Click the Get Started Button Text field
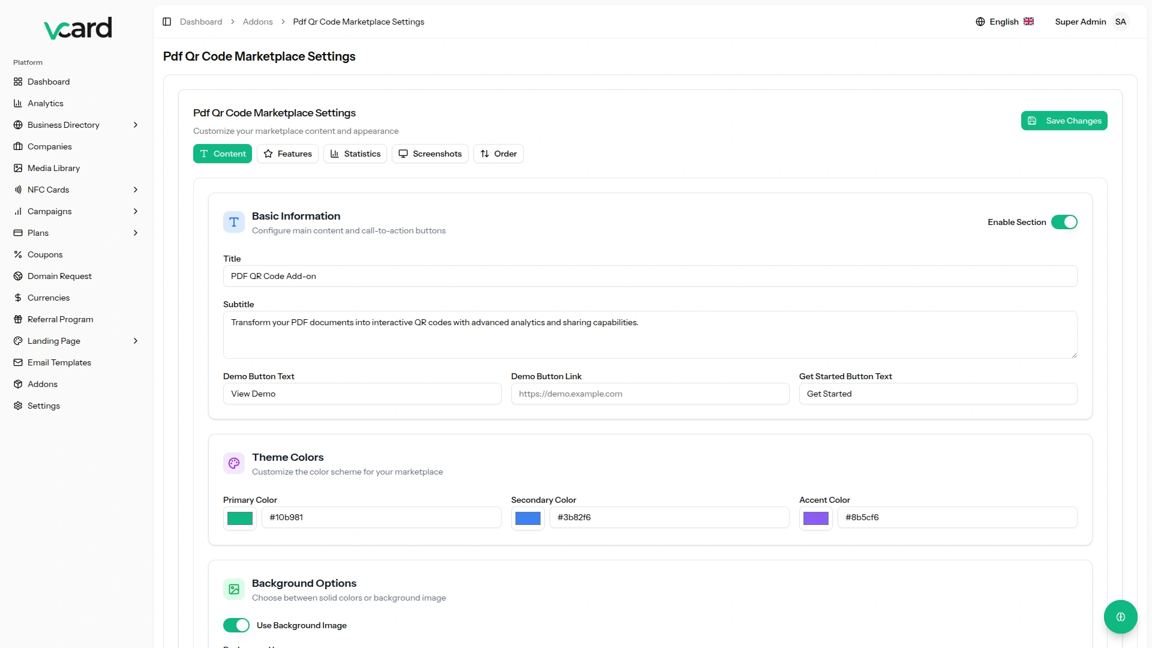 pyautogui.click(x=938, y=394)
